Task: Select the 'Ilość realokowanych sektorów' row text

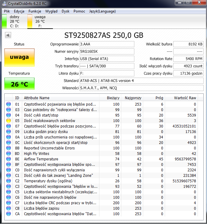Action: (x=50, y=121)
